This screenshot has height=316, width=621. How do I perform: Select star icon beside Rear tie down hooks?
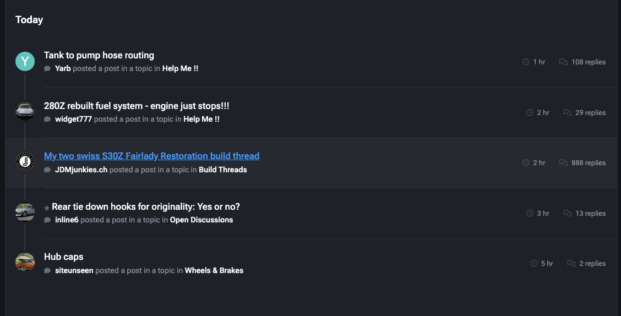click(47, 208)
